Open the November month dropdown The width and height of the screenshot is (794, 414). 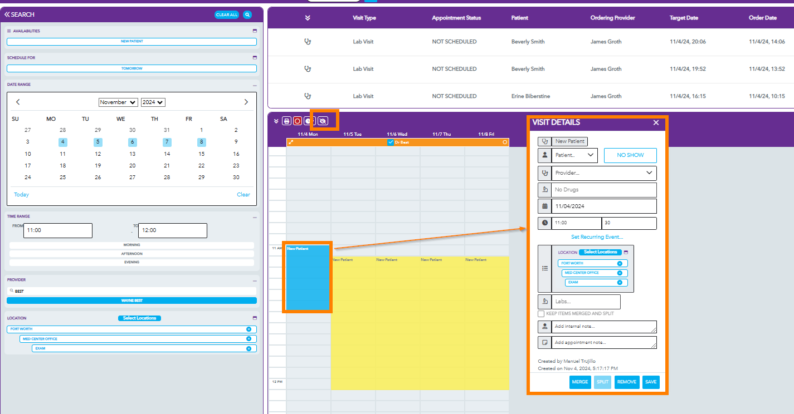pos(118,102)
